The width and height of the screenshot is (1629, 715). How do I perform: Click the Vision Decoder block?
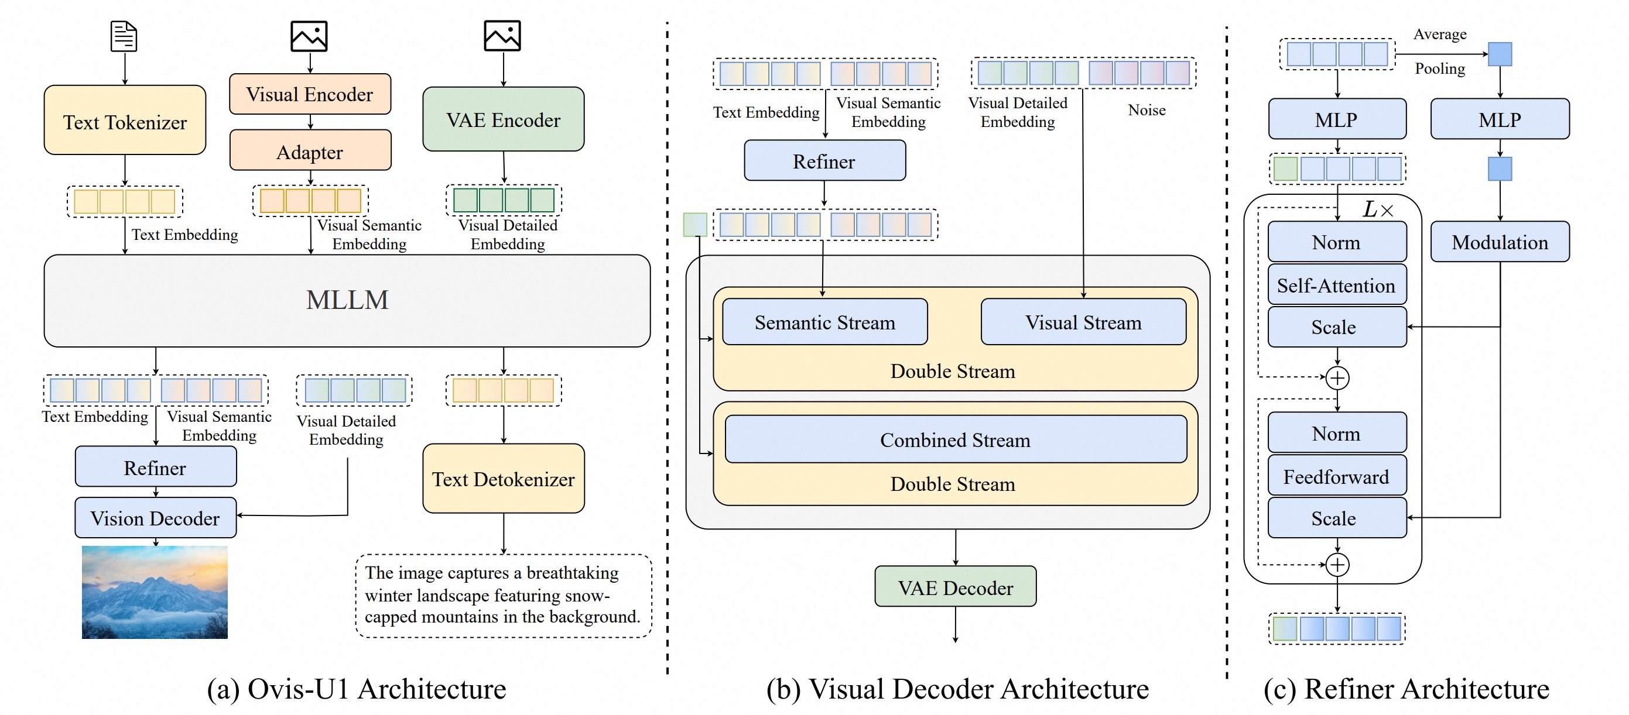point(156,518)
